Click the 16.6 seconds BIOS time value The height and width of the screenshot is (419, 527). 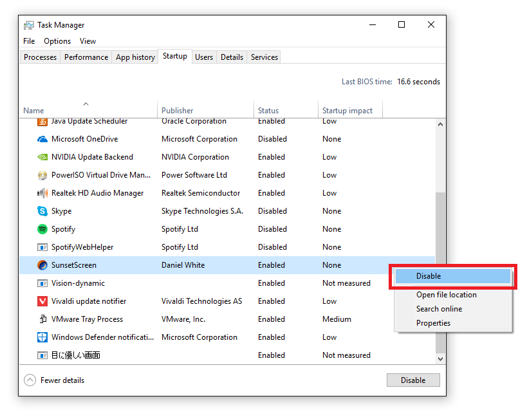(x=418, y=82)
